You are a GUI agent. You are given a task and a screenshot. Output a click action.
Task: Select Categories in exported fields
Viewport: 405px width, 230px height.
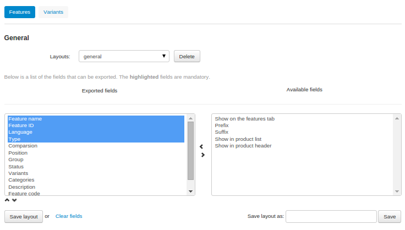pyautogui.click(x=96, y=180)
